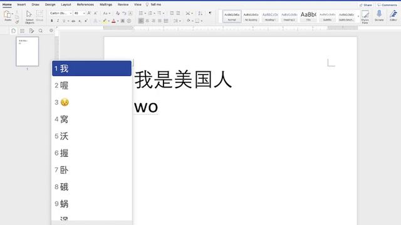Screen dimensions: 401x225
Task: Toggle bold formatting
Action: 52,21
